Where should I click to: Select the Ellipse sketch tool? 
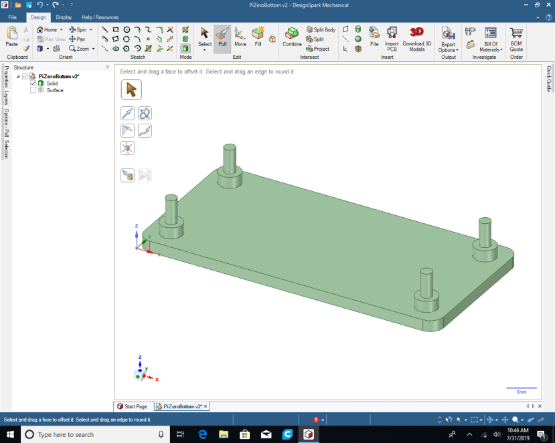click(116, 49)
